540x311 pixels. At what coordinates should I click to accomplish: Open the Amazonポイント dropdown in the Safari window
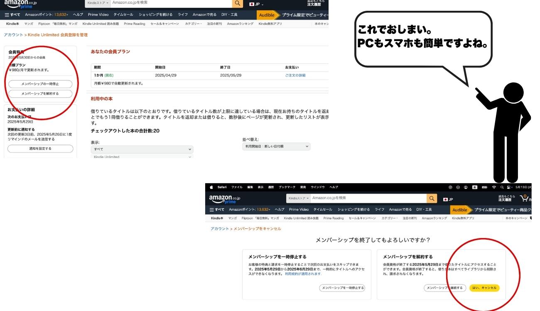[249, 209]
